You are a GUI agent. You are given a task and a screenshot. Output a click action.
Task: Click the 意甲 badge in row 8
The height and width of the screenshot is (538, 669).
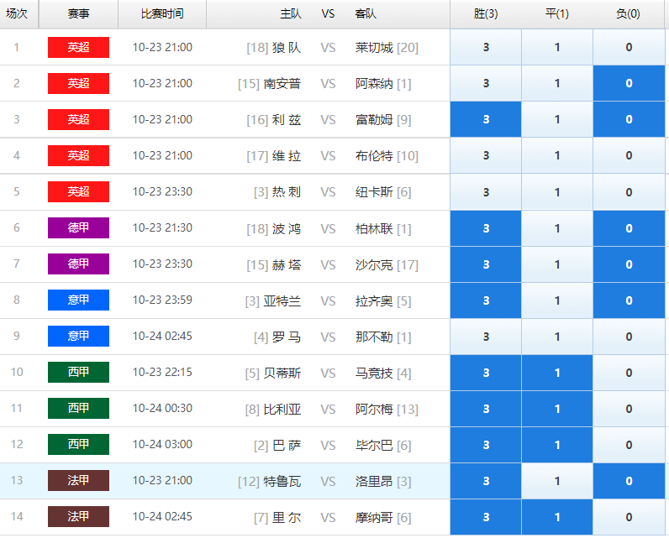click(x=78, y=300)
